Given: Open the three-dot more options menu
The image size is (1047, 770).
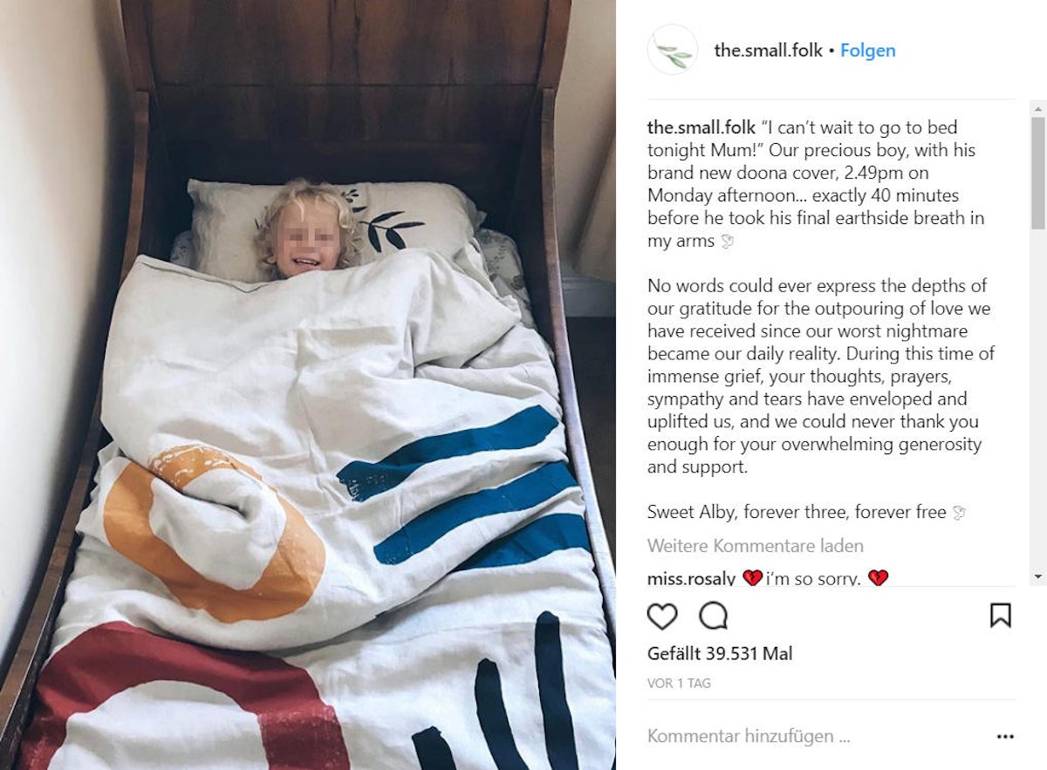Looking at the screenshot, I should pyautogui.click(x=1005, y=737).
